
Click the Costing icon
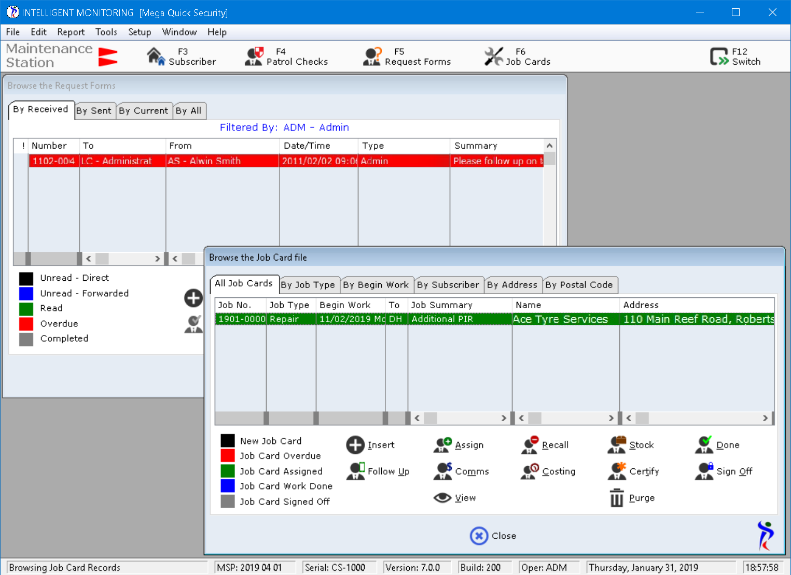click(x=530, y=471)
